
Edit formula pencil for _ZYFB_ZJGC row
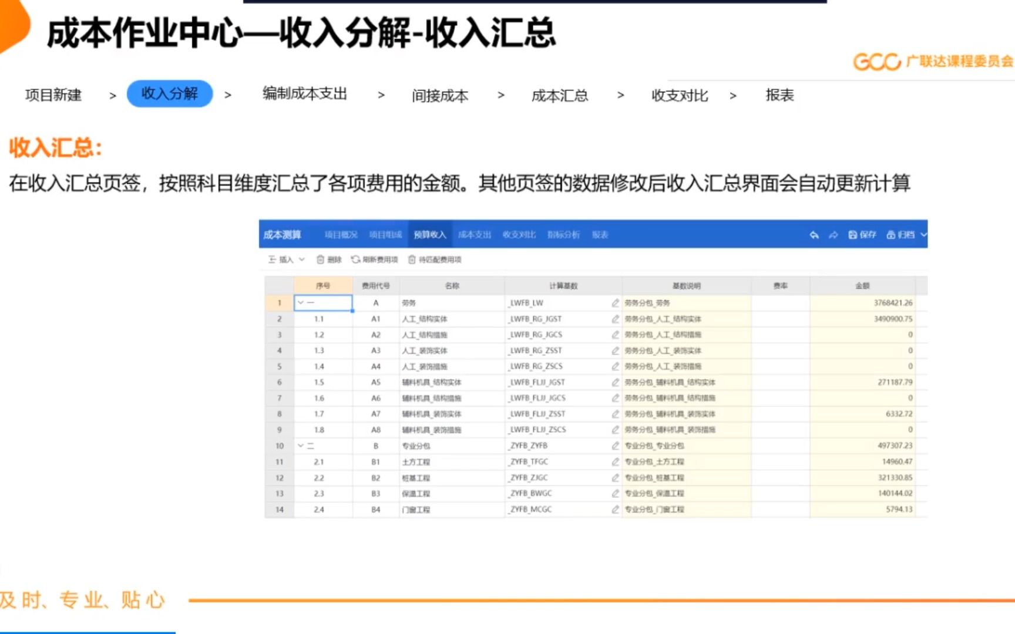click(615, 478)
